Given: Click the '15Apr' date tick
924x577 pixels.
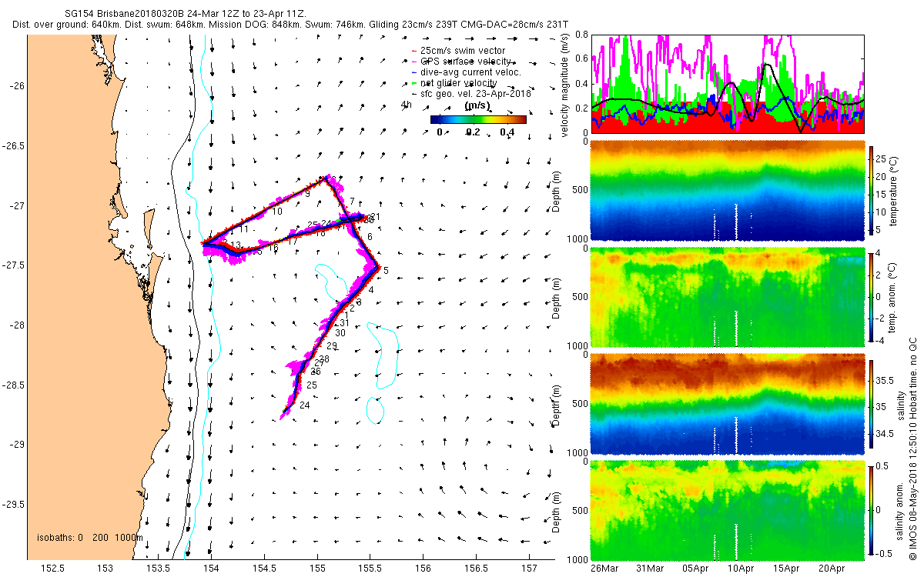Looking at the screenshot, I should point(786,569).
